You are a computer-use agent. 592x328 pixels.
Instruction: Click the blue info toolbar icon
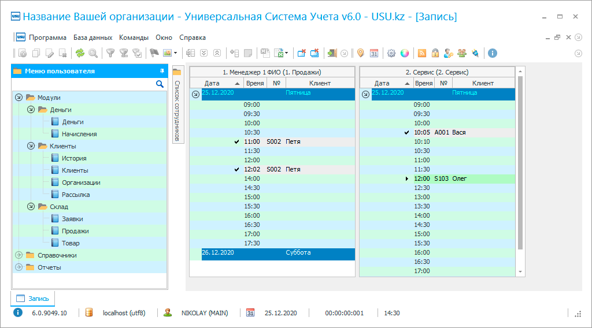pos(493,53)
